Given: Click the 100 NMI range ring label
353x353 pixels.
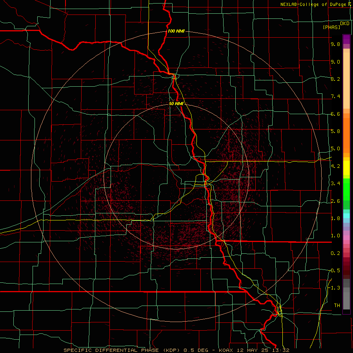Looking at the screenshot, I should (x=176, y=31).
